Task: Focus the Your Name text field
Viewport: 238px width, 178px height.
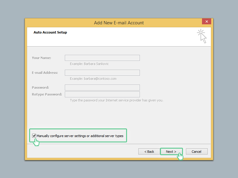Action: (102, 58)
